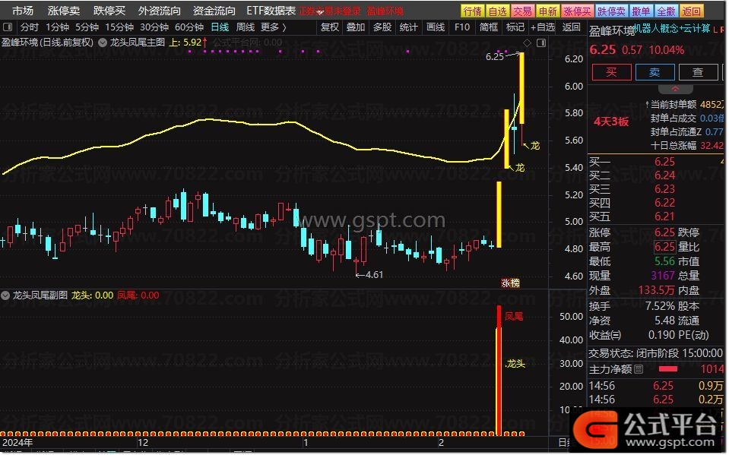Click the list icon next to 主力净额
Viewport: 729px width, 455px height.
(639, 369)
